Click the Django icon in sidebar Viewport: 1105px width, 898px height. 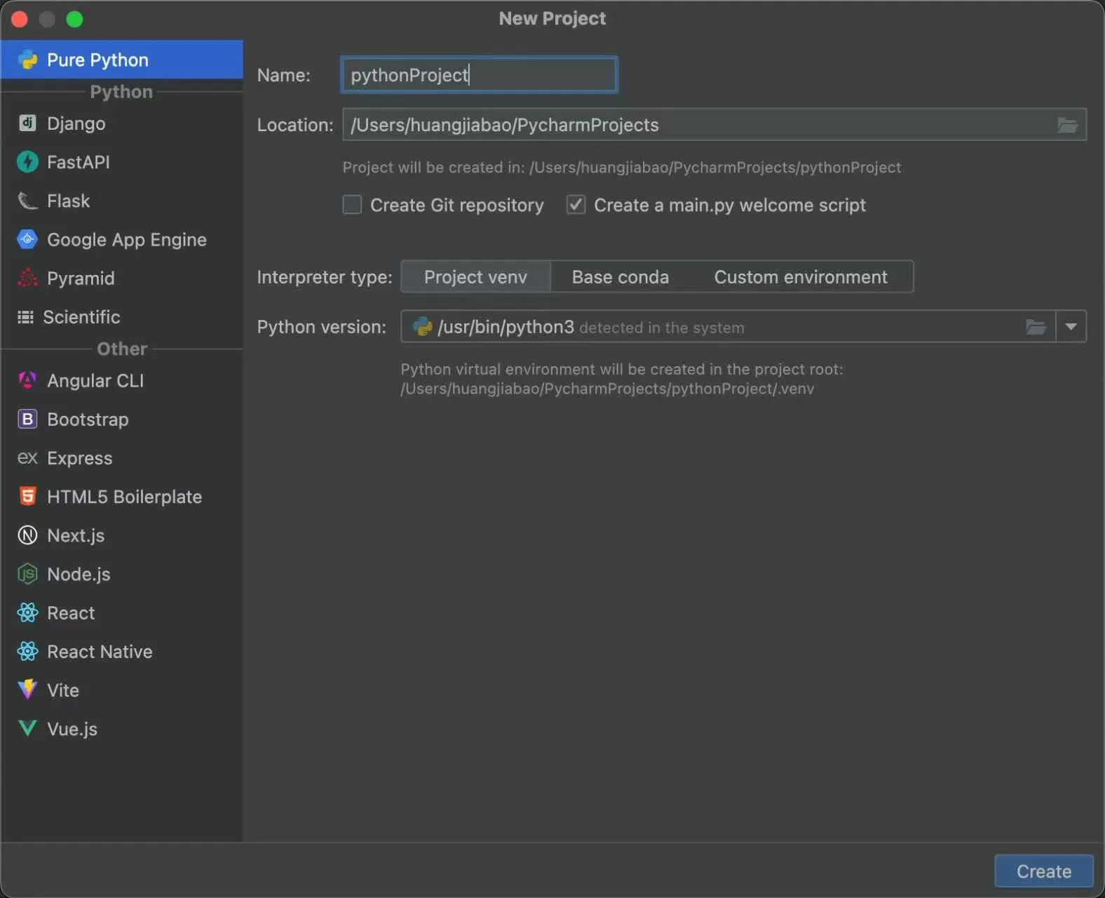(27, 123)
